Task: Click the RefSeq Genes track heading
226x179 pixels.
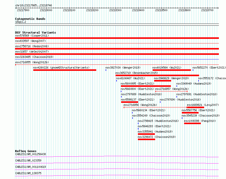Action: coord(26,151)
